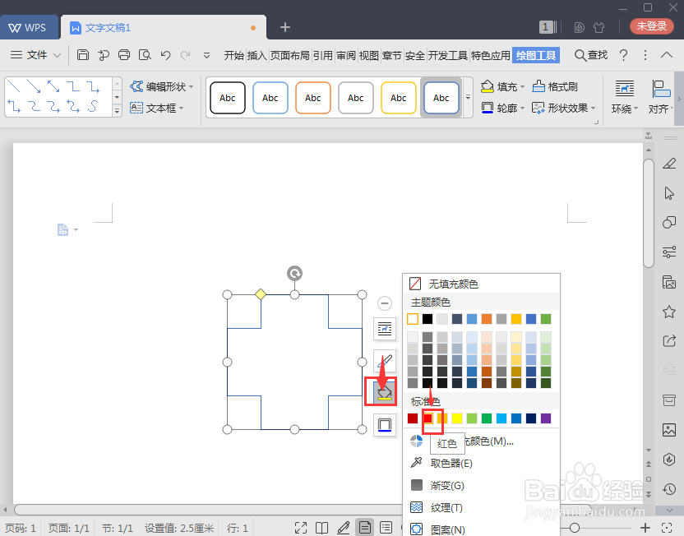Click the format painter tool

(x=554, y=87)
